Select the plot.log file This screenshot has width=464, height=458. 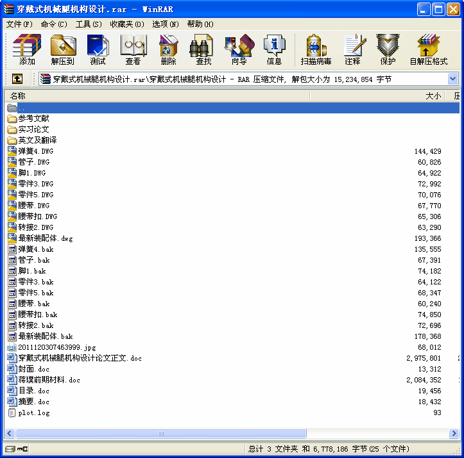coord(29,413)
